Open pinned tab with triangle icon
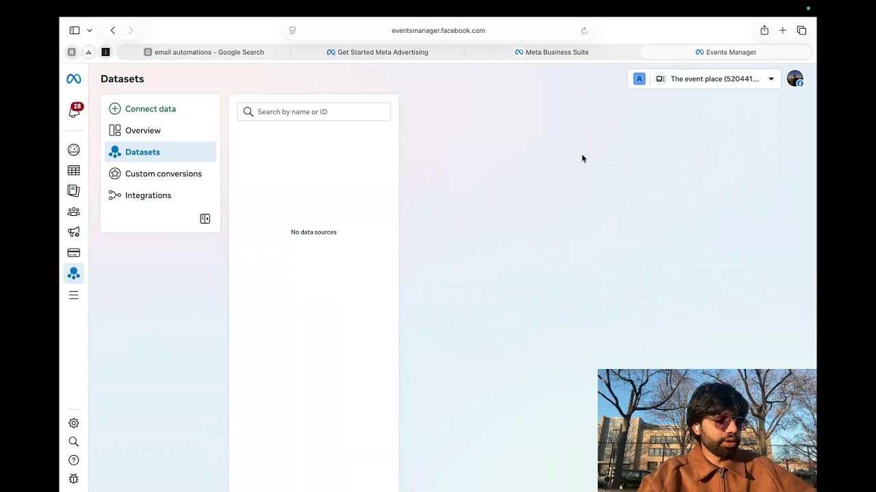Image resolution: width=876 pixels, height=492 pixels. [88, 52]
